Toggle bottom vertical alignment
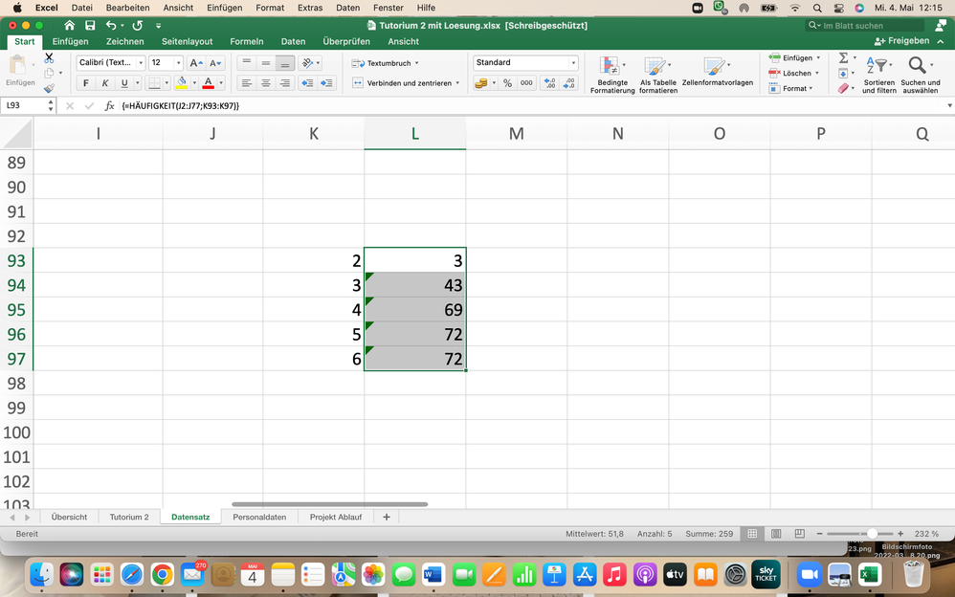 pyautogui.click(x=285, y=63)
